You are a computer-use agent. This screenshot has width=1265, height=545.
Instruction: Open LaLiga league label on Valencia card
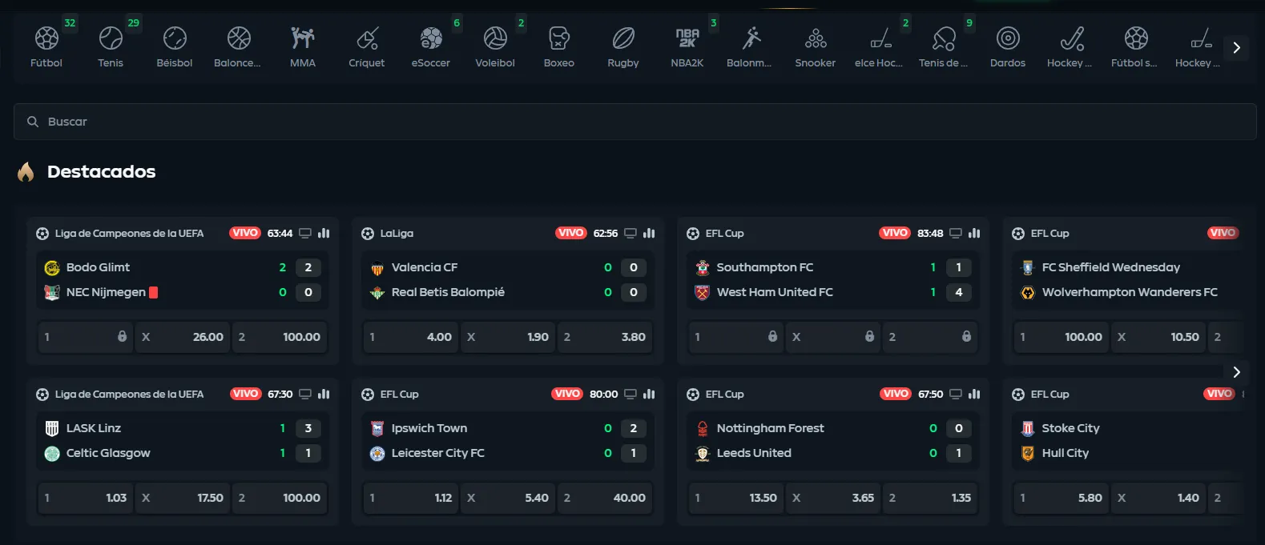[x=397, y=233]
